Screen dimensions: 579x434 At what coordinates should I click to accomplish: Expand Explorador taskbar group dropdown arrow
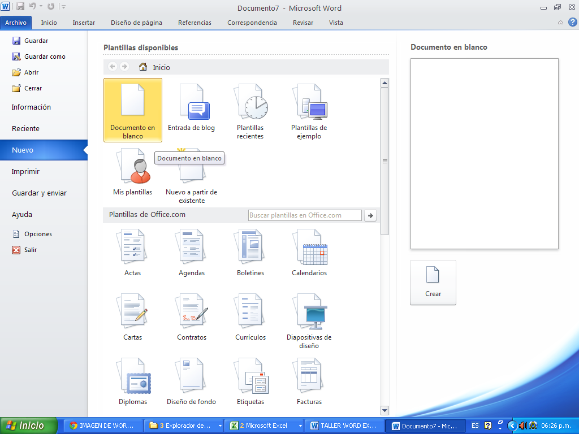coord(219,426)
